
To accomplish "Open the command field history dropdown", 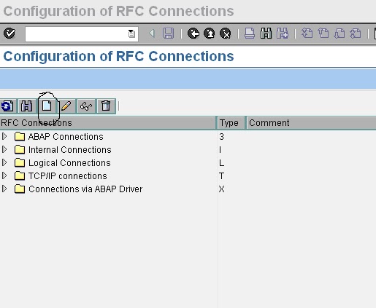I will coord(131,33).
